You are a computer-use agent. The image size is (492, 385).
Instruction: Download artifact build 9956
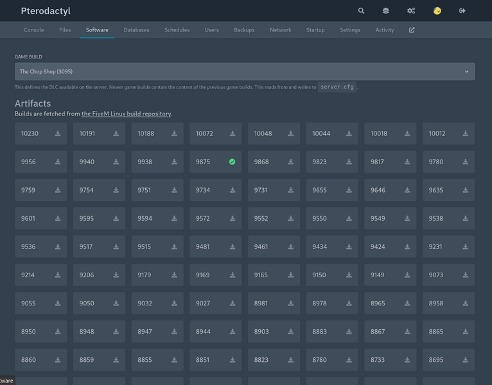click(x=58, y=162)
